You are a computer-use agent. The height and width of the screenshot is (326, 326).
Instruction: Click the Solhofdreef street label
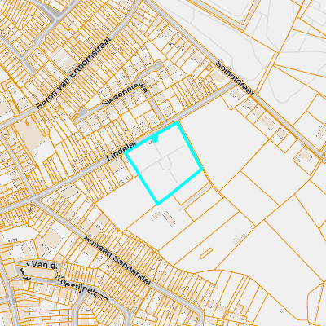(x=236, y=78)
